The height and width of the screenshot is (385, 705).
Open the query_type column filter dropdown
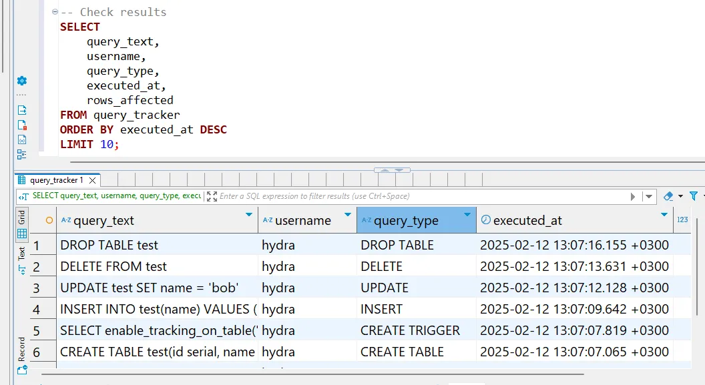point(467,215)
